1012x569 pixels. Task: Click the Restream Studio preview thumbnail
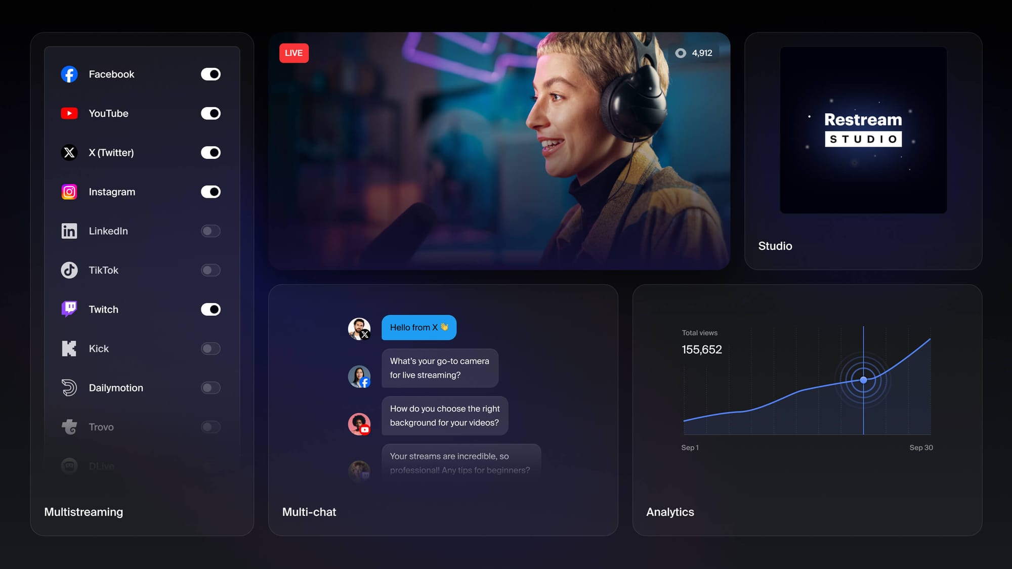(x=863, y=130)
